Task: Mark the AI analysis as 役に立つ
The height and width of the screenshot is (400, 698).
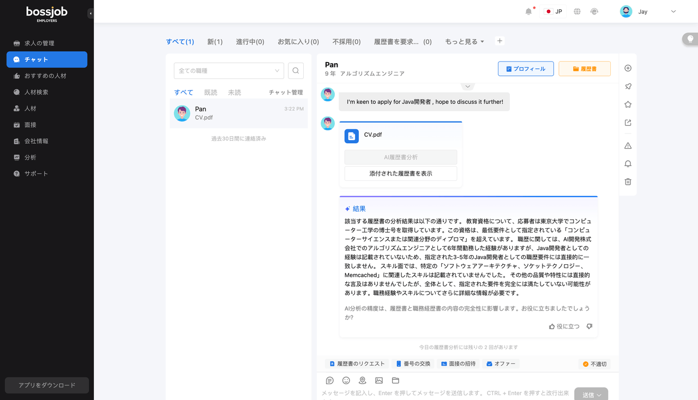Action: 564,326
